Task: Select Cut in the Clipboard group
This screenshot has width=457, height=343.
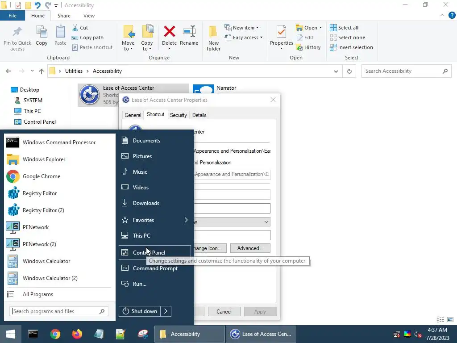Action: tap(80, 28)
